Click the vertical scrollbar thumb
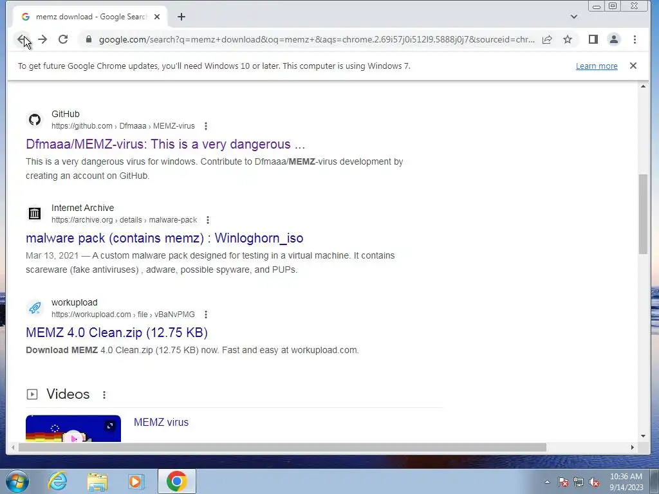 click(643, 214)
